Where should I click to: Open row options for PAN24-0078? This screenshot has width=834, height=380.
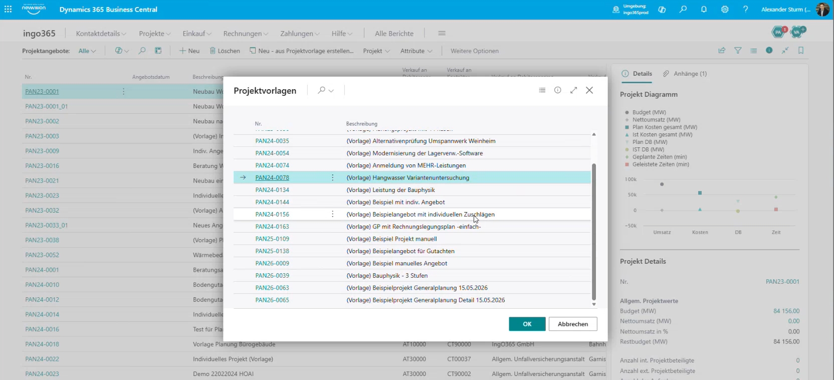coord(332,177)
